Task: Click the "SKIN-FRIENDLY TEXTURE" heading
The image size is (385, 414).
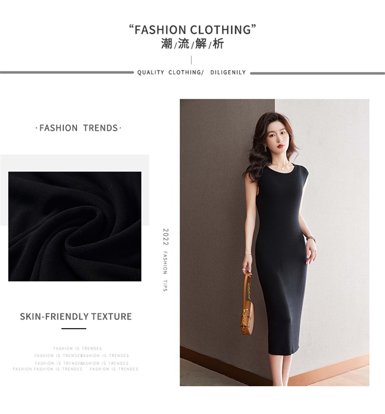Action: pyautogui.click(x=76, y=316)
